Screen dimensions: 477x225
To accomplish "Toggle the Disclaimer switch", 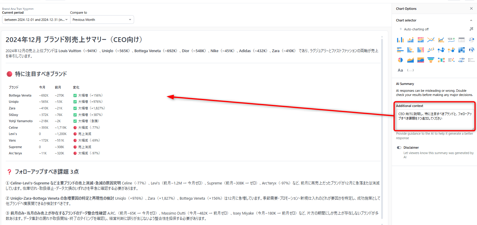I will (x=399, y=148).
